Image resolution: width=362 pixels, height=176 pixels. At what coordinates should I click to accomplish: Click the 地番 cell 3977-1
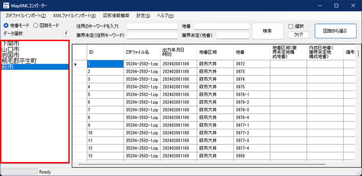pos(252,125)
